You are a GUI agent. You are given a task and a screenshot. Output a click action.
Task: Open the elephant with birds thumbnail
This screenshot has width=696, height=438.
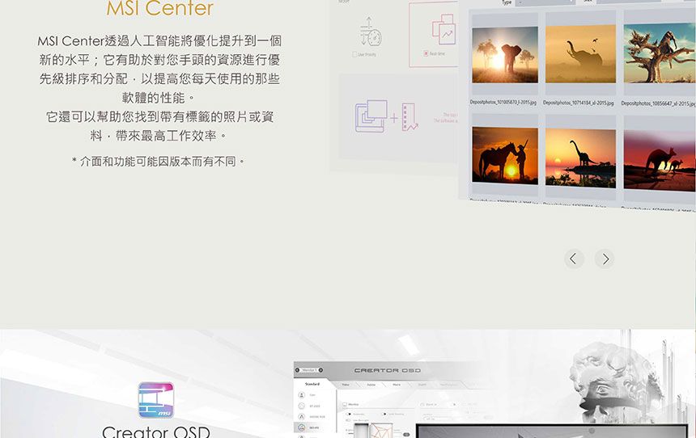coord(580,53)
